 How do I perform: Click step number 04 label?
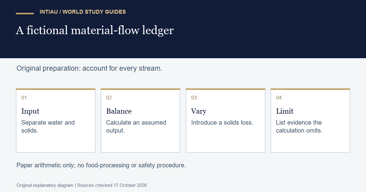tap(279, 98)
